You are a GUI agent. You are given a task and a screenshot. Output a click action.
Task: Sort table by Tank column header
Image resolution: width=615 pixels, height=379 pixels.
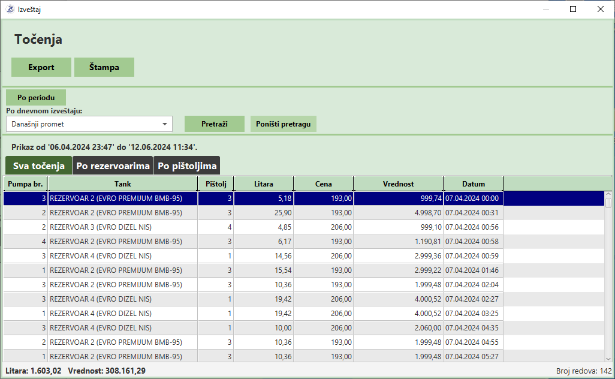point(123,184)
